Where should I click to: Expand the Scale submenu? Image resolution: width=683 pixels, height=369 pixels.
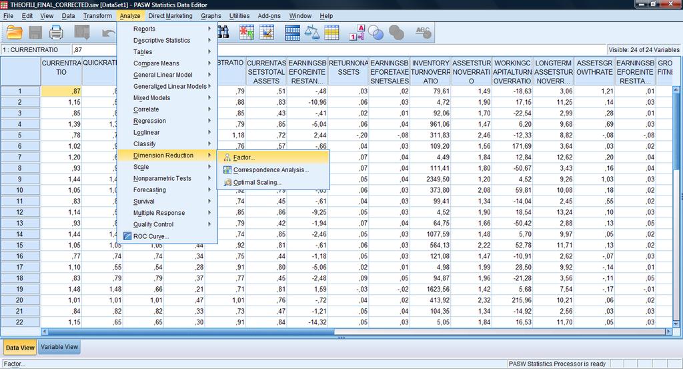(x=167, y=167)
